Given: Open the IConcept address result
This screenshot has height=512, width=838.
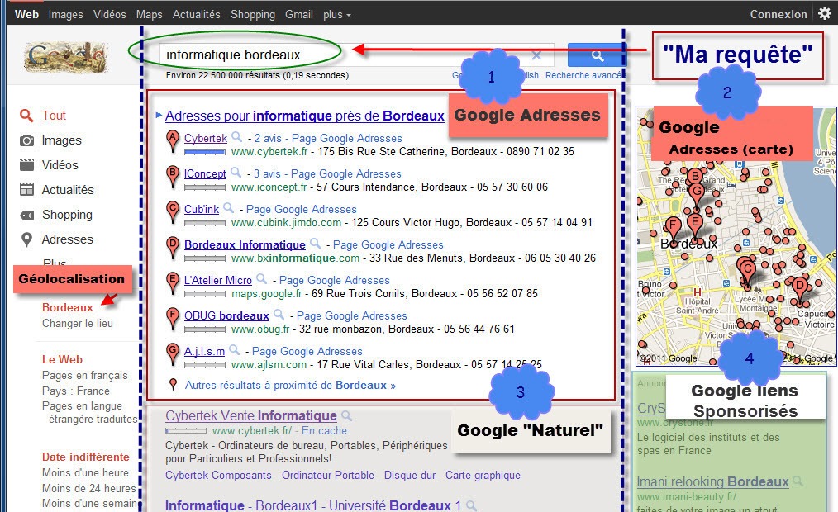Looking at the screenshot, I should click(x=205, y=174).
